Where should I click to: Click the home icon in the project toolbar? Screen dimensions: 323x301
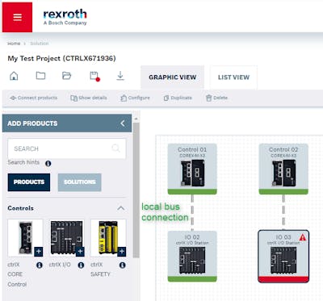14,76
